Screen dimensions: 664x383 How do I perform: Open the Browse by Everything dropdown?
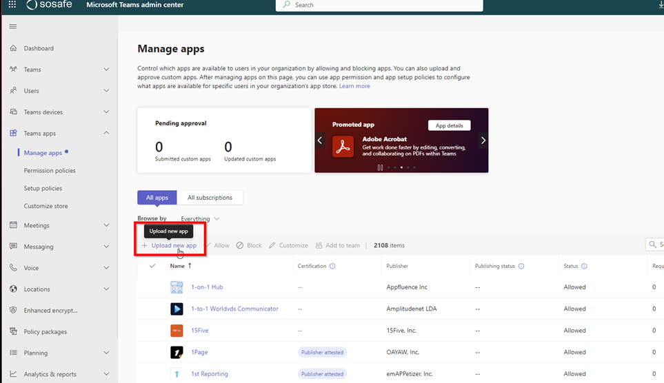point(200,219)
